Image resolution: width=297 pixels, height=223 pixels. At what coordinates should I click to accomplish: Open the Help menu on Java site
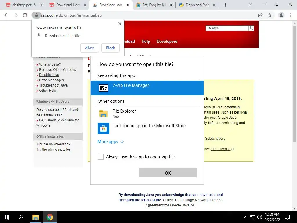tap(146, 41)
